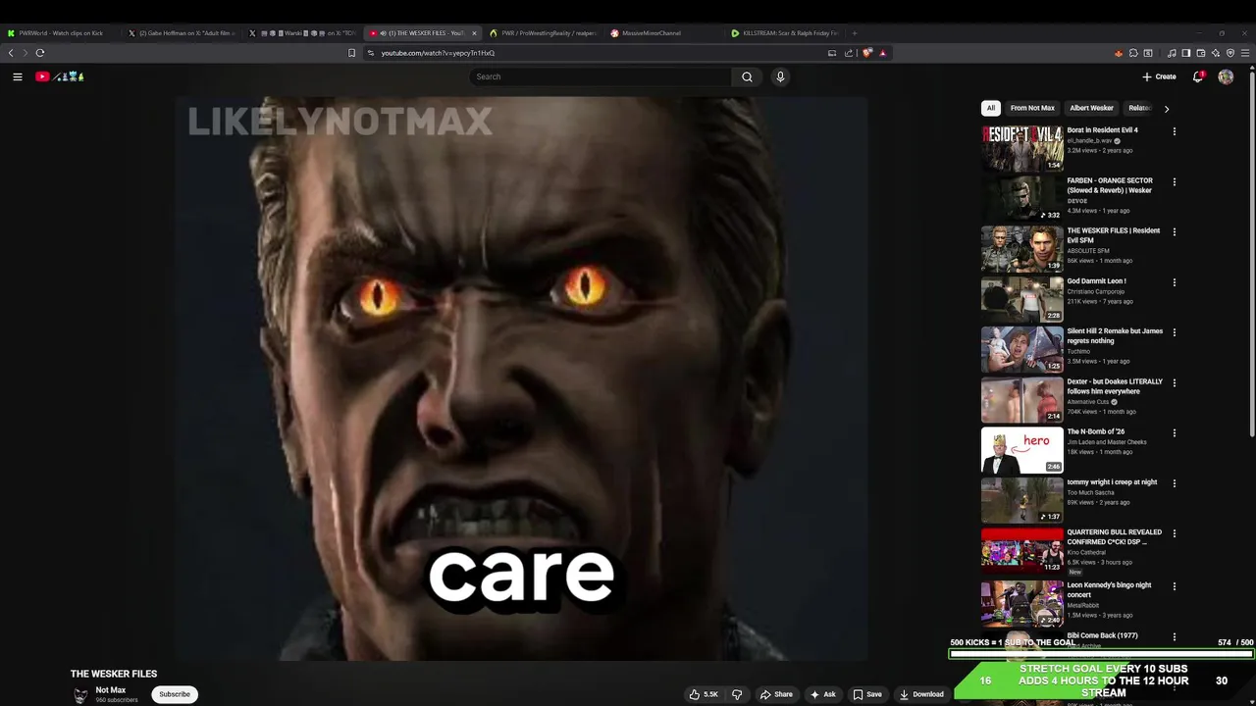Open Leo AI sparkle icon
The width and height of the screenshot is (1256, 706).
[1216, 53]
